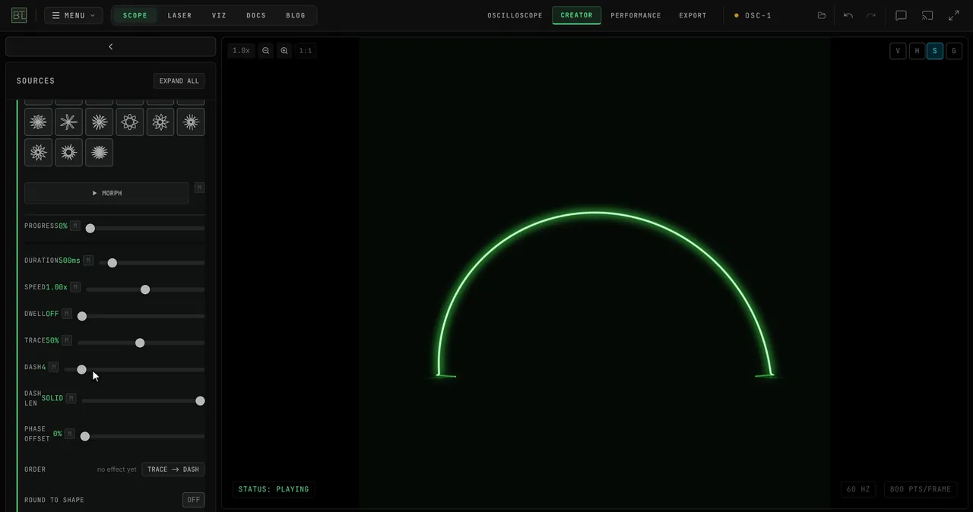This screenshot has width=973, height=512.
Task: Click the SOURCES panel heading
Action: tap(36, 81)
